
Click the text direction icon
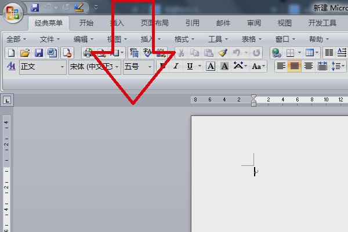(x=342, y=53)
